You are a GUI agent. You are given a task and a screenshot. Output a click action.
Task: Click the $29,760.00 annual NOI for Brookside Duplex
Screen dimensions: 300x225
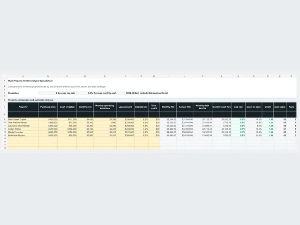click(x=185, y=135)
